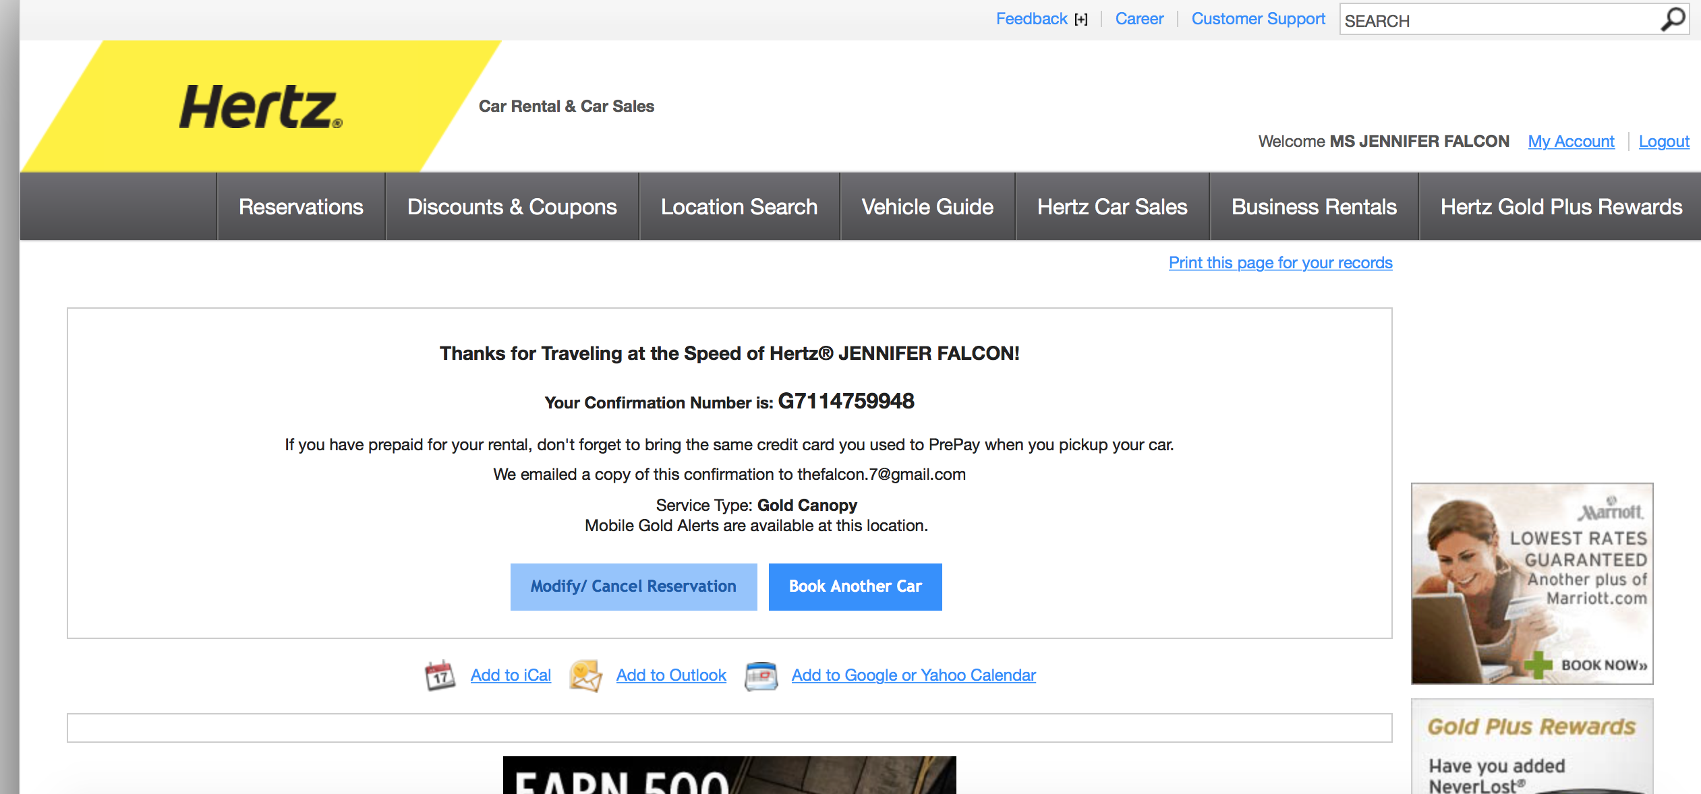Screen dimensions: 1701x794
Task: Open Location Search menu
Action: tap(739, 206)
